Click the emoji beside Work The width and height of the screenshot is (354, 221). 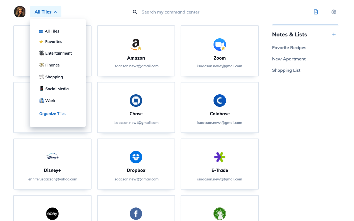pos(42,100)
